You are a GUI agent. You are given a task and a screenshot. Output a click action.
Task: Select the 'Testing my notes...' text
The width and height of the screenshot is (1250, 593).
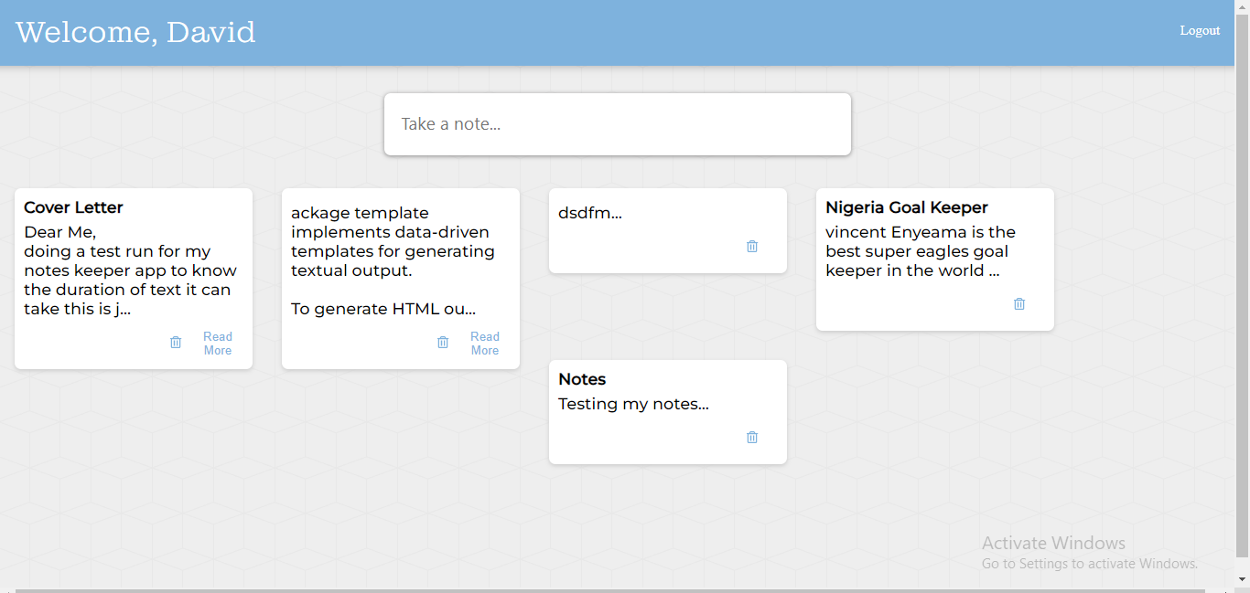(633, 405)
